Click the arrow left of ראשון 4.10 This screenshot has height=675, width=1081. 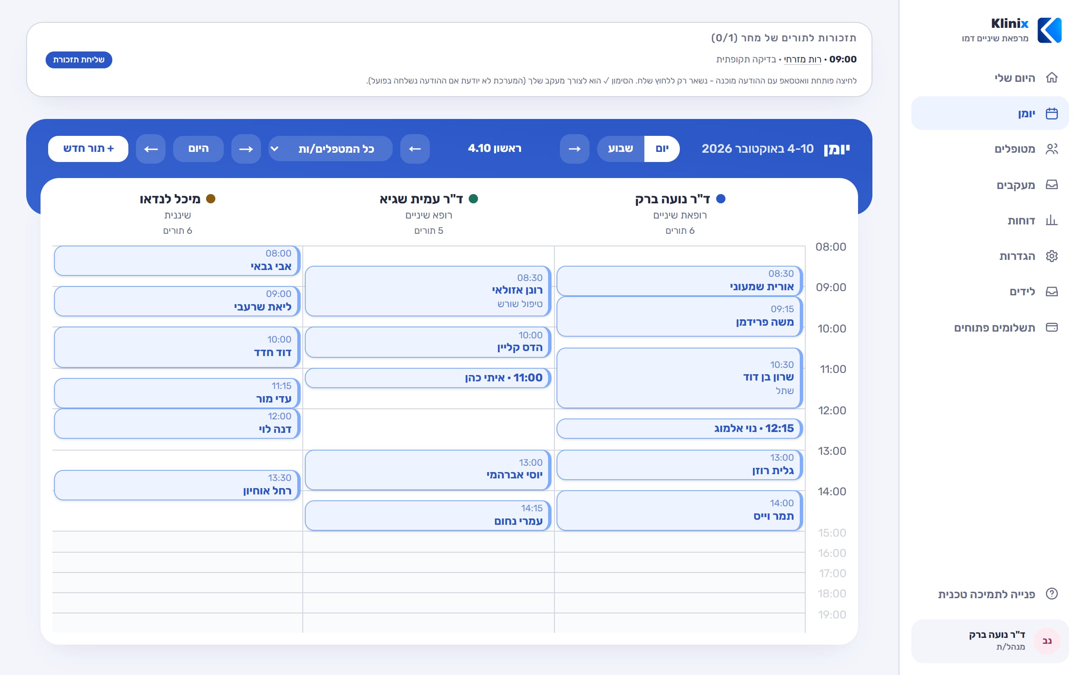[x=415, y=148]
